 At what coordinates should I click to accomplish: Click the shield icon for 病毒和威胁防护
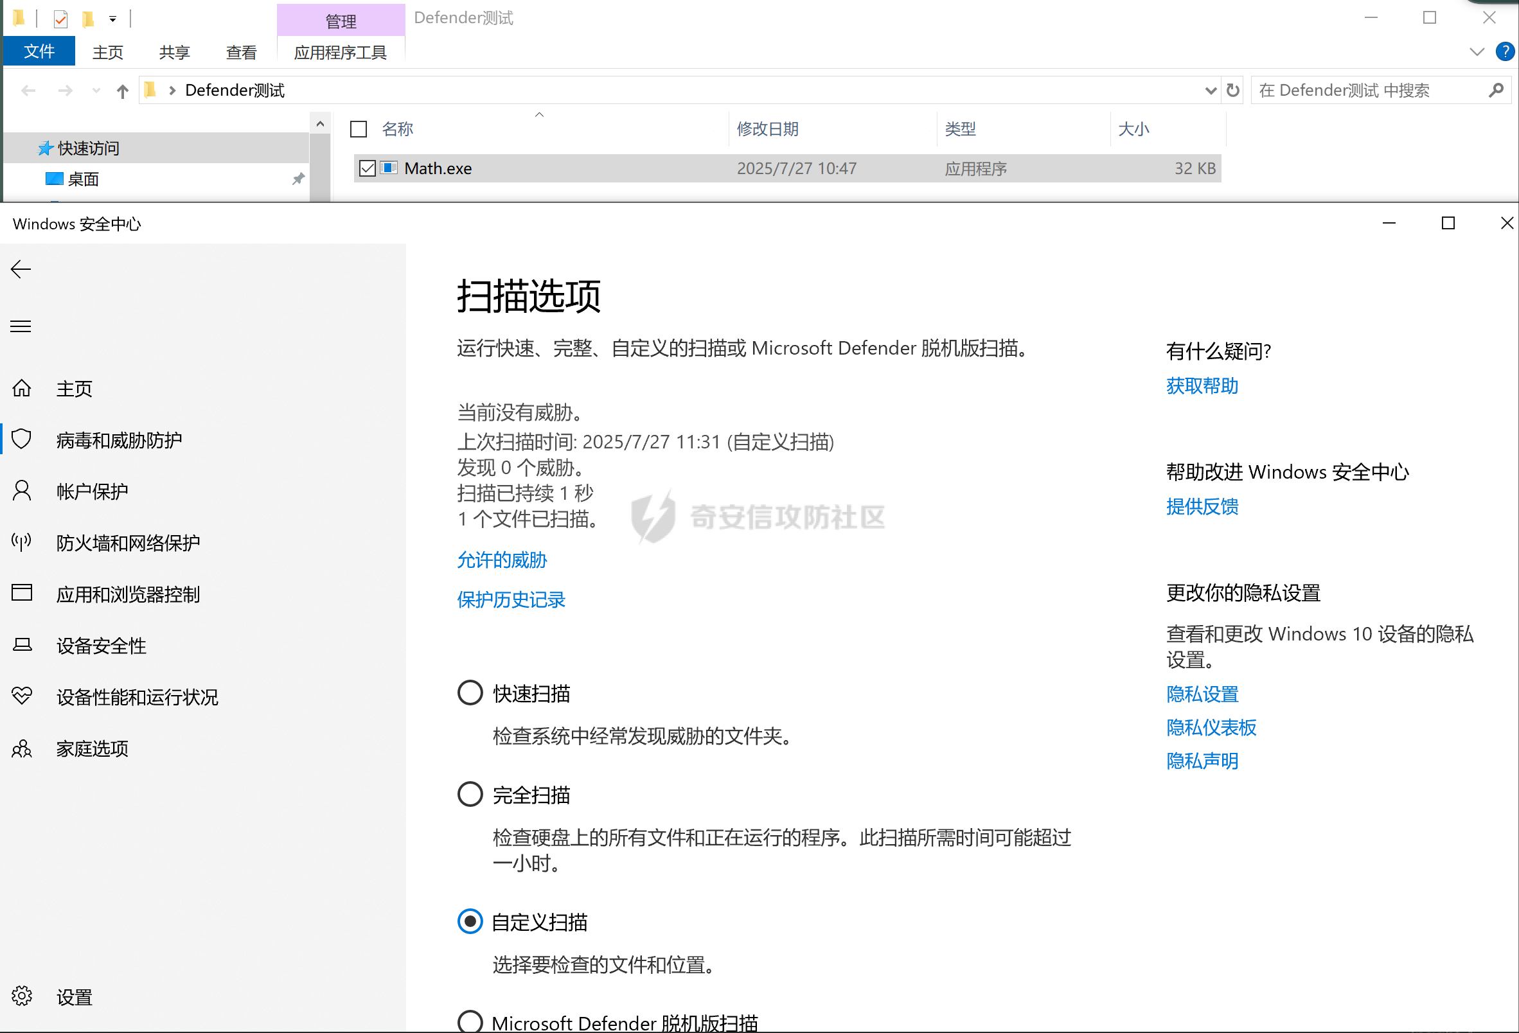(x=22, y=439)
